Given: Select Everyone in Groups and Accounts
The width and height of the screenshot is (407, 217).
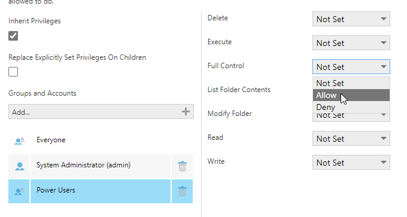Looking at the screenshot, I should pos(51,140).
